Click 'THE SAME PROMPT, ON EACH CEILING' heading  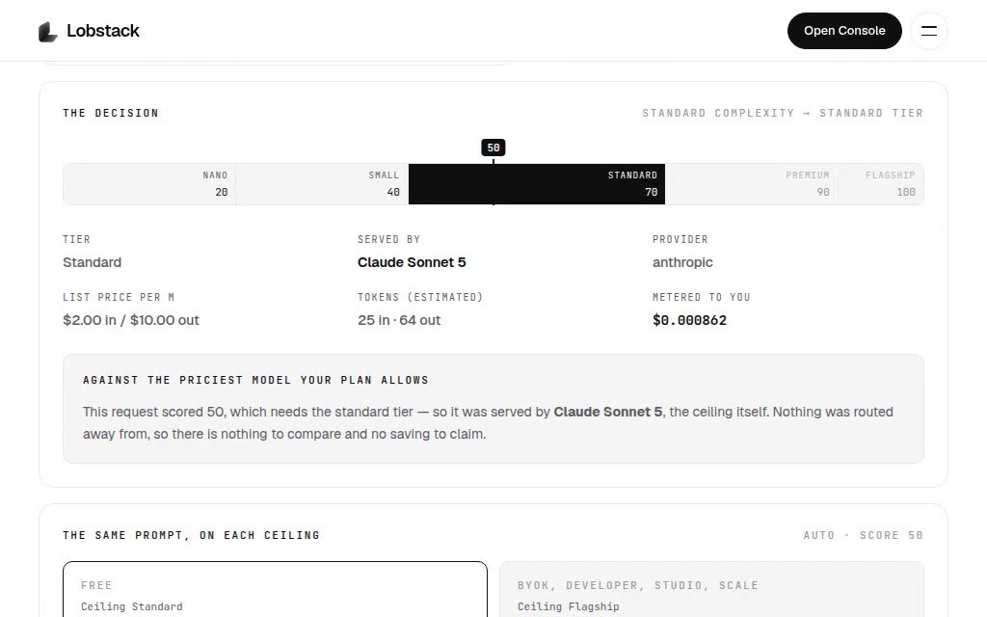coord(192,535)
